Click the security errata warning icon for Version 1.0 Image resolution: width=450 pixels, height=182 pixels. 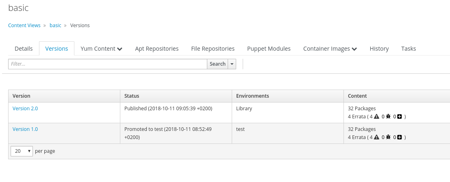[376, 137]
